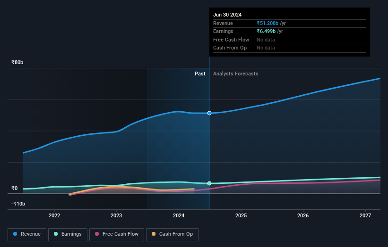This screenshot has height=247, width=388.
Task: Select the 2027 x-axis label
Action: coord(365,215)
